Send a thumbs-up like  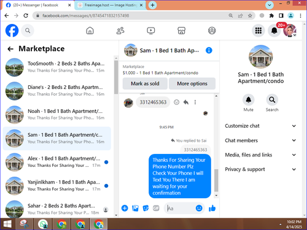[212, 208]
